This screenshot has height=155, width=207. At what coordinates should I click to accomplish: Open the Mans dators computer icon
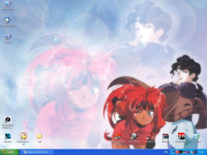point(8,6)
